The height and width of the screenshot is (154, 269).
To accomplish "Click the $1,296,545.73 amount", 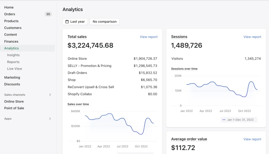I will pos(145,66).
